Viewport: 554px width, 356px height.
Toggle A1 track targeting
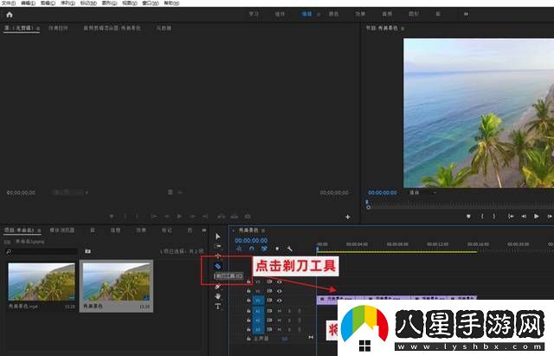coord(258,311)
